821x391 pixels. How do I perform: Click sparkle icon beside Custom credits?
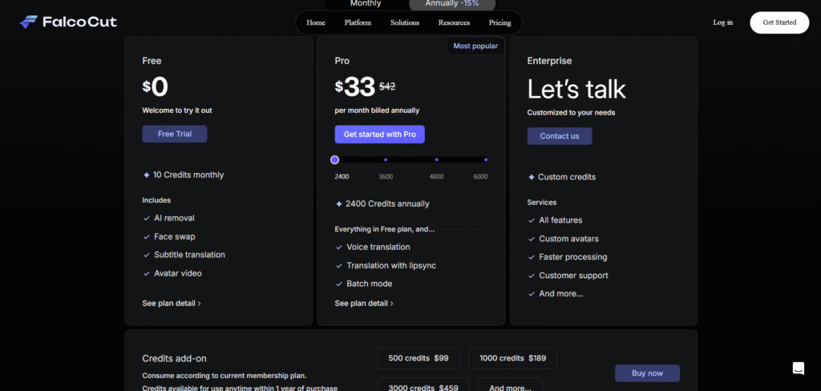pos(531,177)
